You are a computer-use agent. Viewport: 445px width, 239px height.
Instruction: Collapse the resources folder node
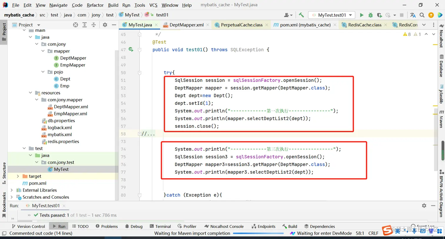tap(31, 93)
